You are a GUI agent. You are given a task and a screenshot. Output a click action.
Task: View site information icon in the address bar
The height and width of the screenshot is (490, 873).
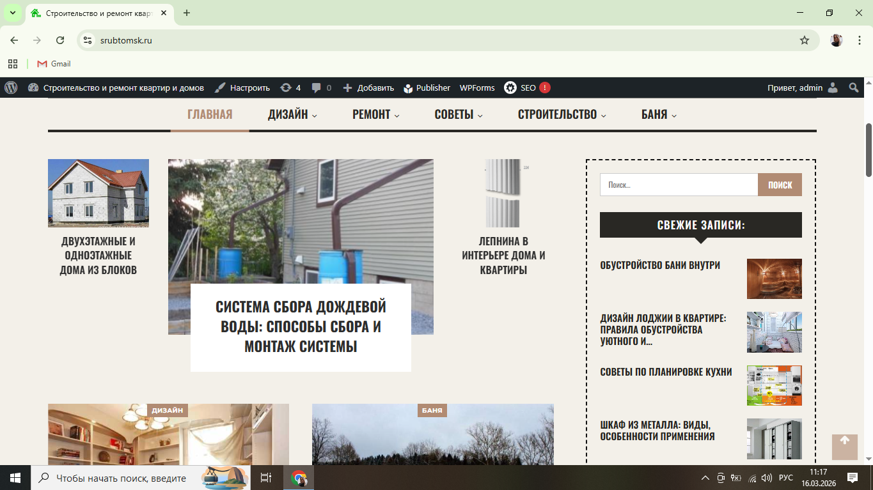click(88, 40)
